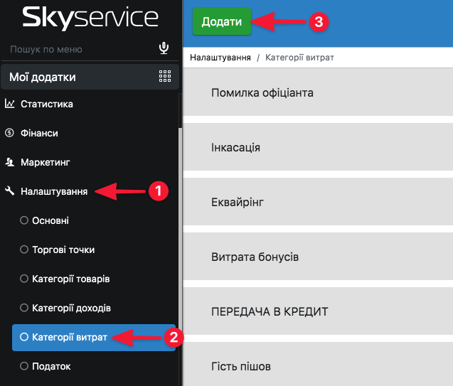Screen dimensions: 453x386
Task: Open the apps grid icon
Action: [165, 77]
